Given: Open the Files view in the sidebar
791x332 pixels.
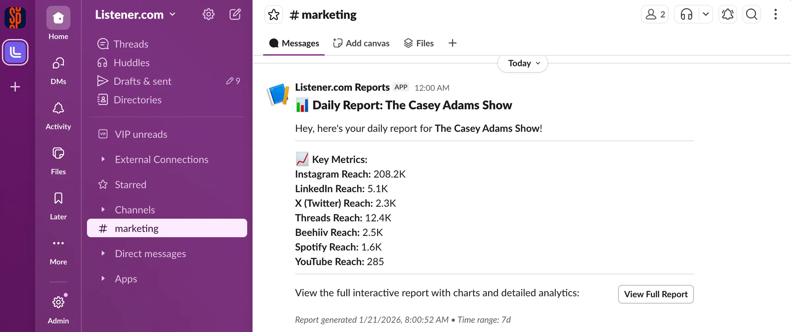Looking at the screenshot, I should pyautogui.click(x=58, y=161).
